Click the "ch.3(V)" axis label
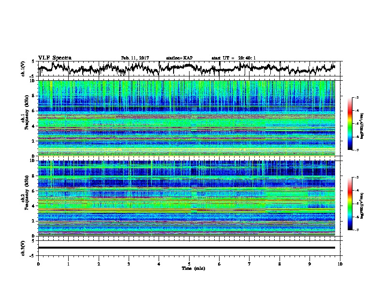The height and width of the screenshot is (296, 383). click(23, 248)
